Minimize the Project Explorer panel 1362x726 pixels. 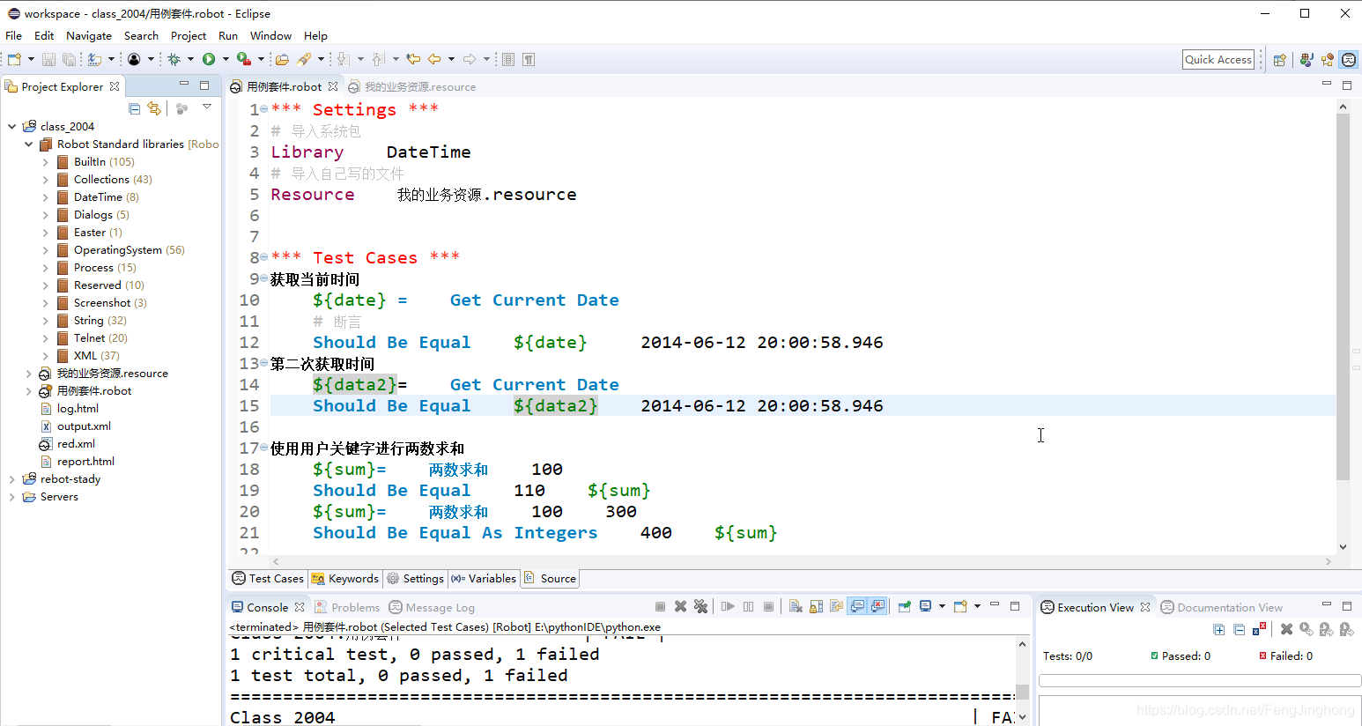[x=184, y=85]
